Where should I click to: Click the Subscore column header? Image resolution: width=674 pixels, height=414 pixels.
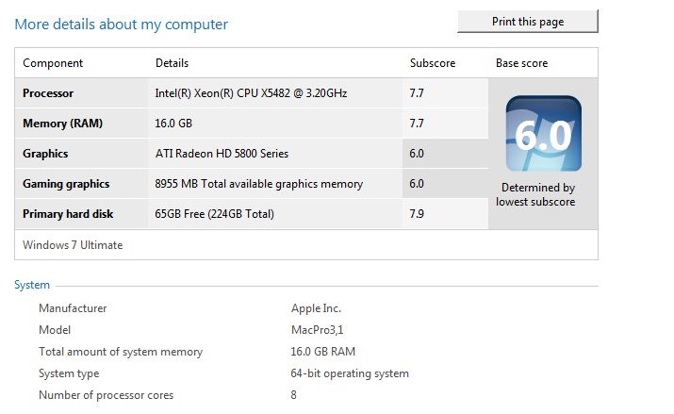click(433, 63)
